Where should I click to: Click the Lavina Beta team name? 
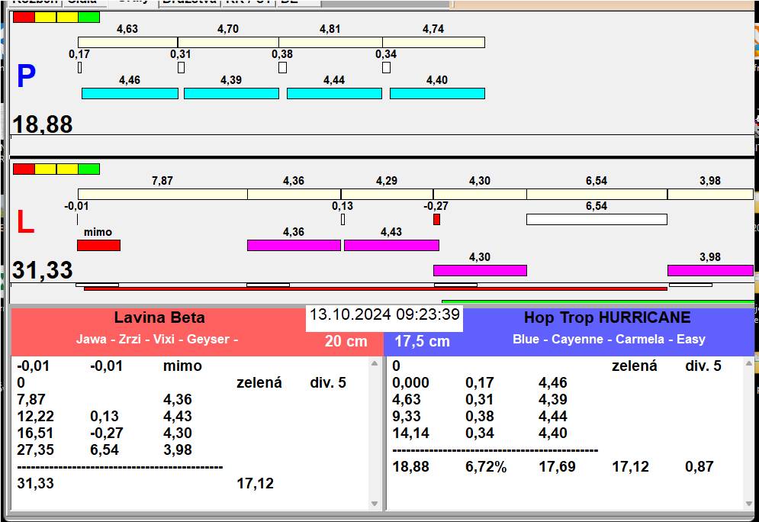click(x=159, y=317)
